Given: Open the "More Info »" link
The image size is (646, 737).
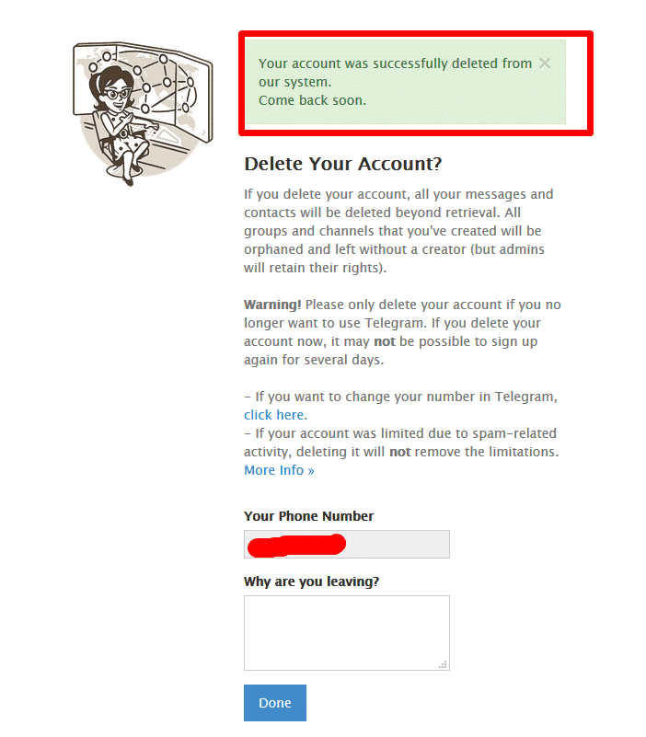Looking at the screenshot, I should click(x=279, y=470).
